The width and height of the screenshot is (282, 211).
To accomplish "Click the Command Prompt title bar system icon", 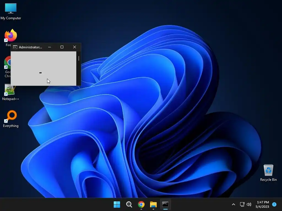I will [15, 47].
